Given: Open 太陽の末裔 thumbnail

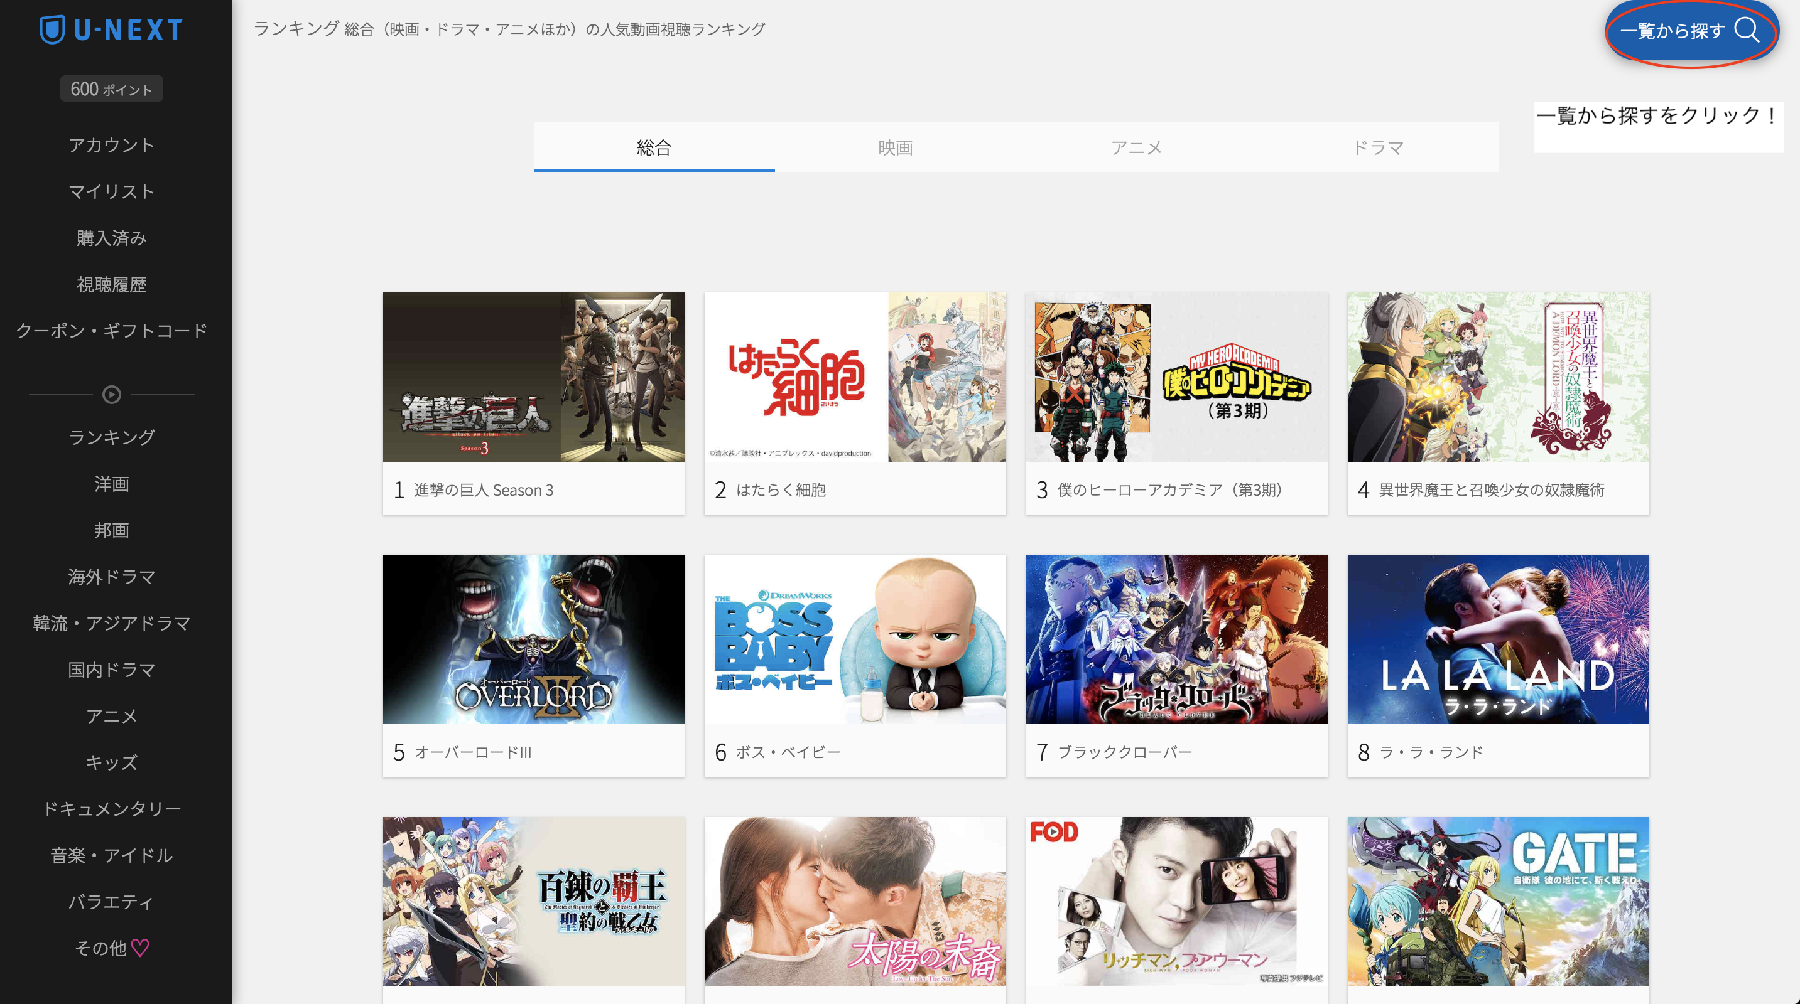Looking at the screenshot, I should click(x=855, y=902).
